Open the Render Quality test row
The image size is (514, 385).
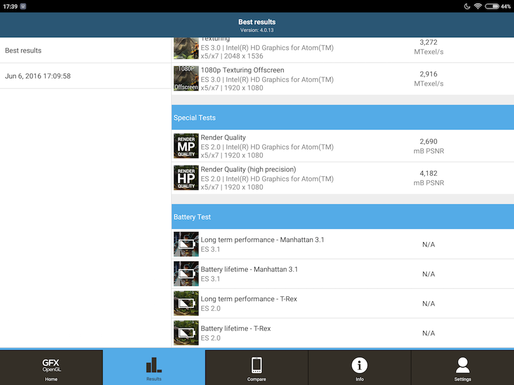point(342,146)
